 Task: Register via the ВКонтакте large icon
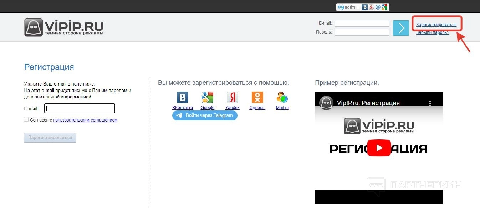point(183,97)
